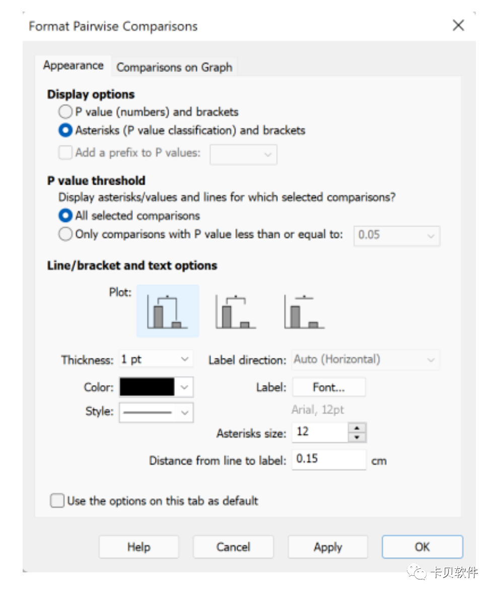Select the full bracket plot style icon
This screenshot has width=494, height=594.
click(168, 311)
